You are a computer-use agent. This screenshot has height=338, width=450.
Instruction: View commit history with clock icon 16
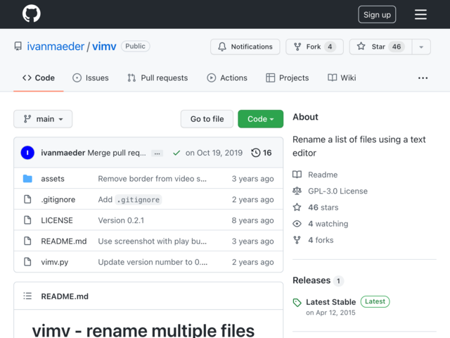pos(261,153)
